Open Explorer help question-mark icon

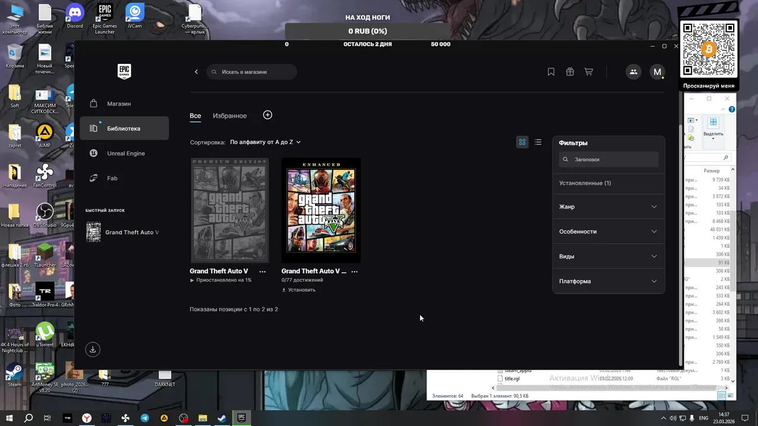(732, 109)
